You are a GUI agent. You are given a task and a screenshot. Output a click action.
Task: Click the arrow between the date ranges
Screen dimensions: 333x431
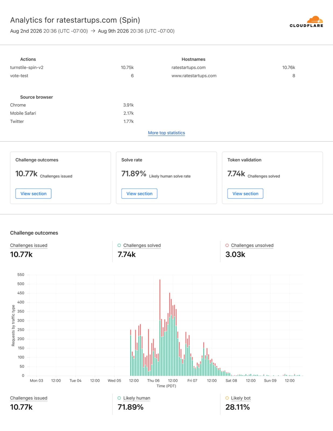click(93, 31)
